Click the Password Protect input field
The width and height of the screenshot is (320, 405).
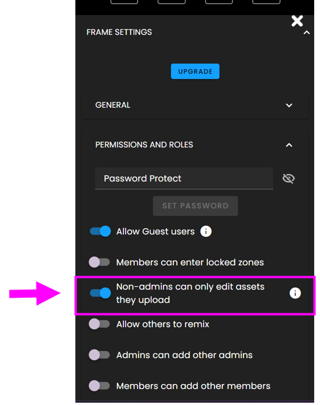184,179
